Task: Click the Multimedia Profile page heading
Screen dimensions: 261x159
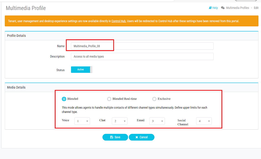Action: click(x=26, y=8)
